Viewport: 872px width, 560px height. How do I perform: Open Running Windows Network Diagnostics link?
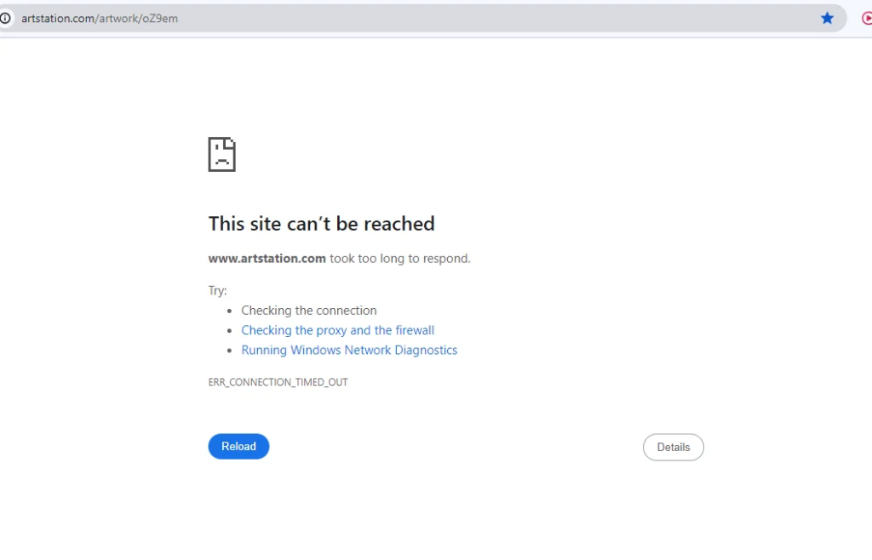coord(349,350)
